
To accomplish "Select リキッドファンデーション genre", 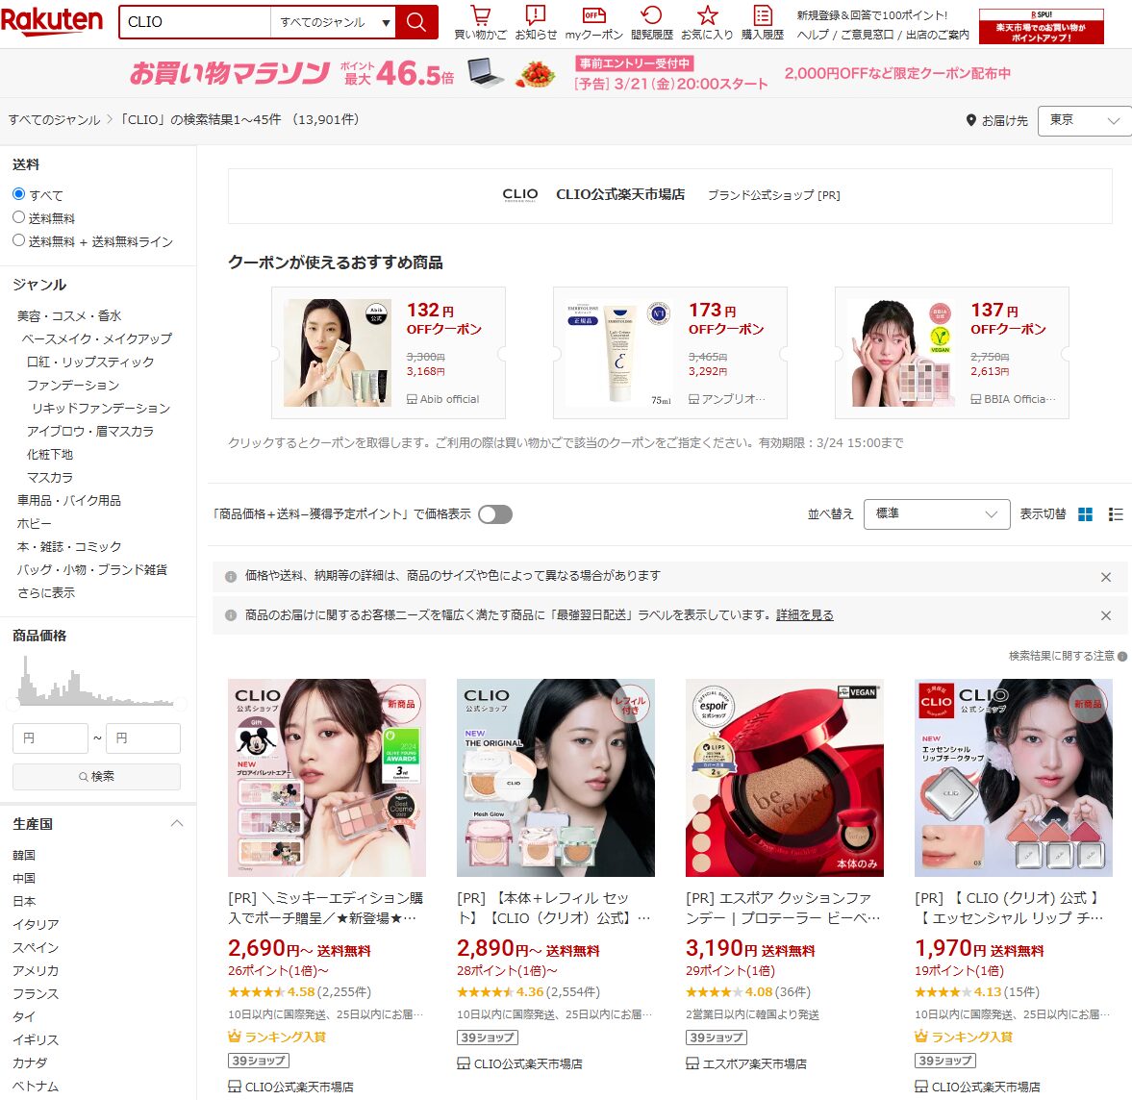I will point(101,408).
